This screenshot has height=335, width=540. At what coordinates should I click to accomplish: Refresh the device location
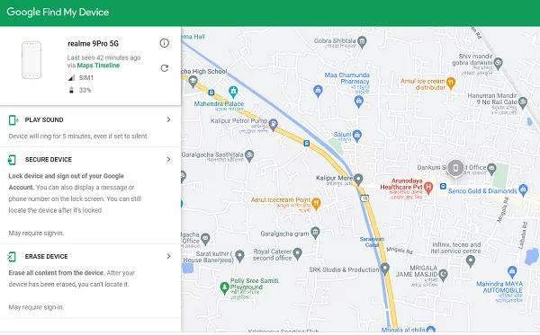(x=165, y=68)
